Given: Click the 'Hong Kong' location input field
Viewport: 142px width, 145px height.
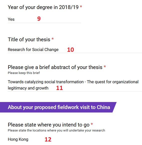Looking at the screenshot, I should [75, 139].
